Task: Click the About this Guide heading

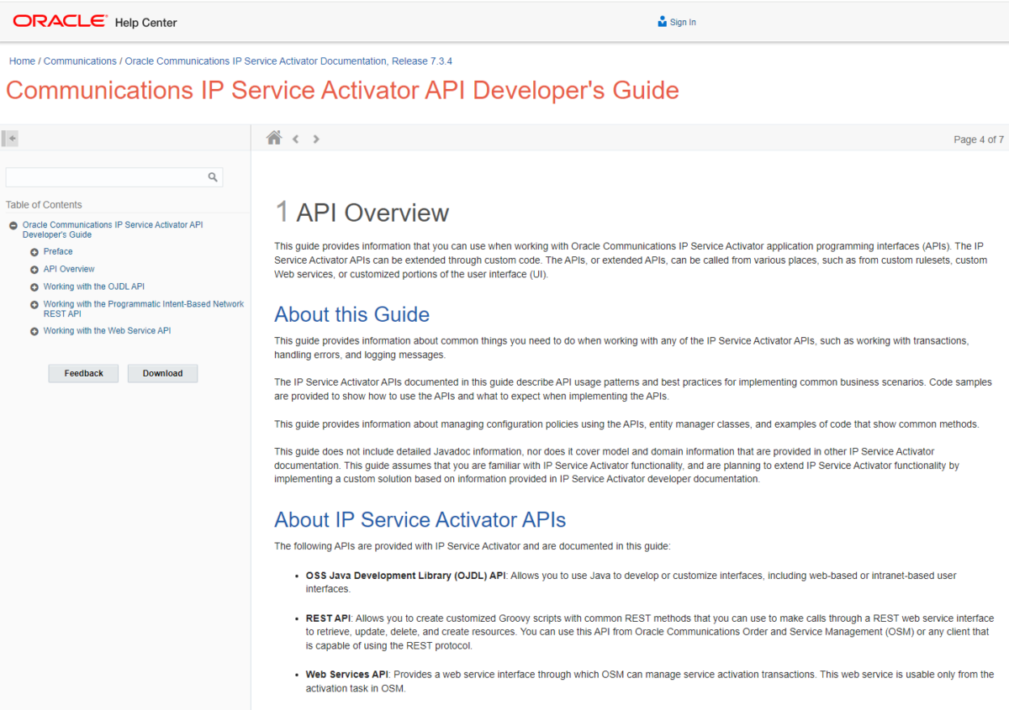Action: pos(351,314)
